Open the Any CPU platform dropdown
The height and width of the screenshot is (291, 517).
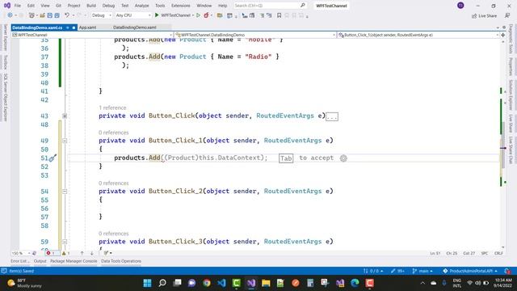[x=133, y=15]
